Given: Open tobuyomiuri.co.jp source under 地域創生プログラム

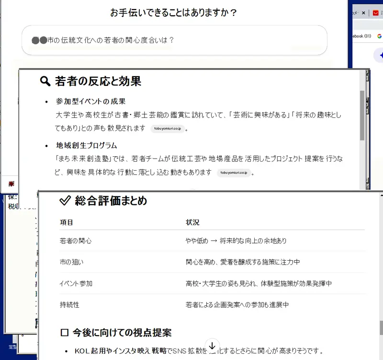Looking at the screenshot, I should click(x=234, y=173).
